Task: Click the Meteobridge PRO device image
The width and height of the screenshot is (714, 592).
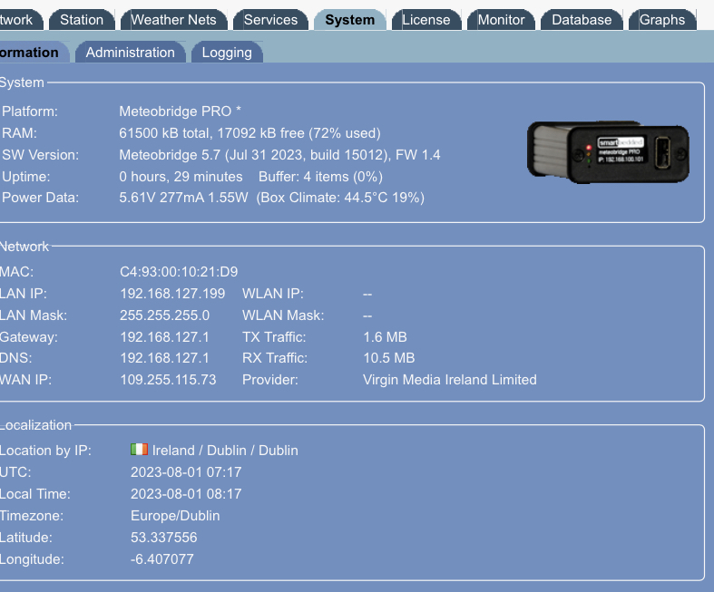Action: pos(608,152)
